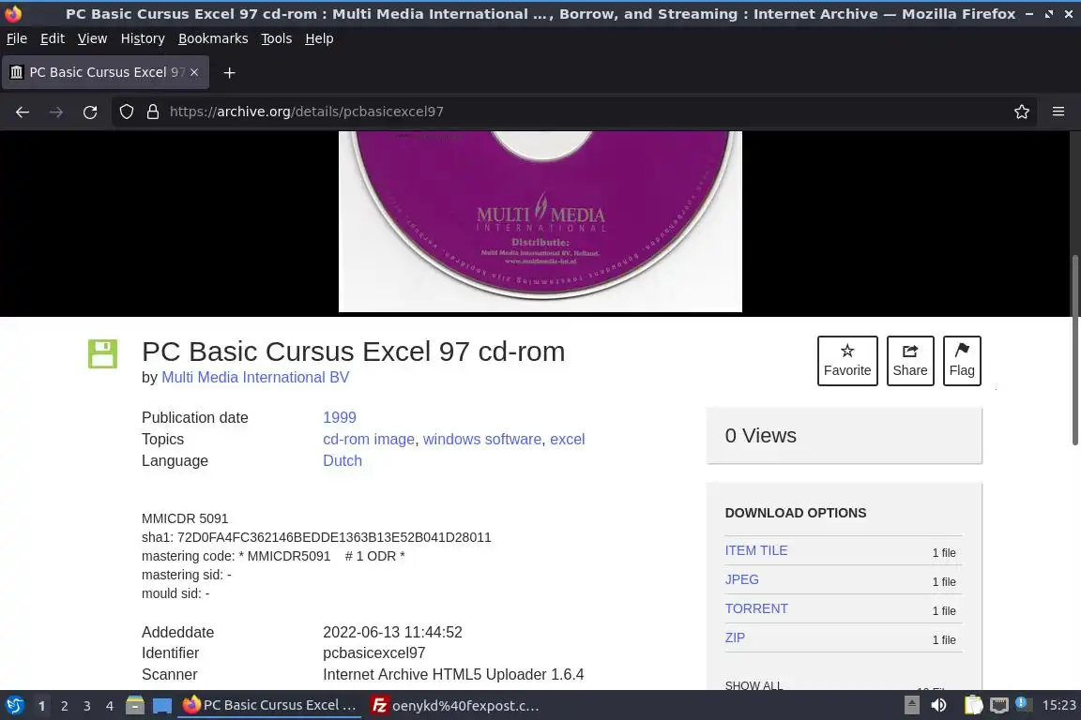Screen dimensions: 1081x720
Task: Click the MMICDR 5091 text
Action: pos(185,518)
